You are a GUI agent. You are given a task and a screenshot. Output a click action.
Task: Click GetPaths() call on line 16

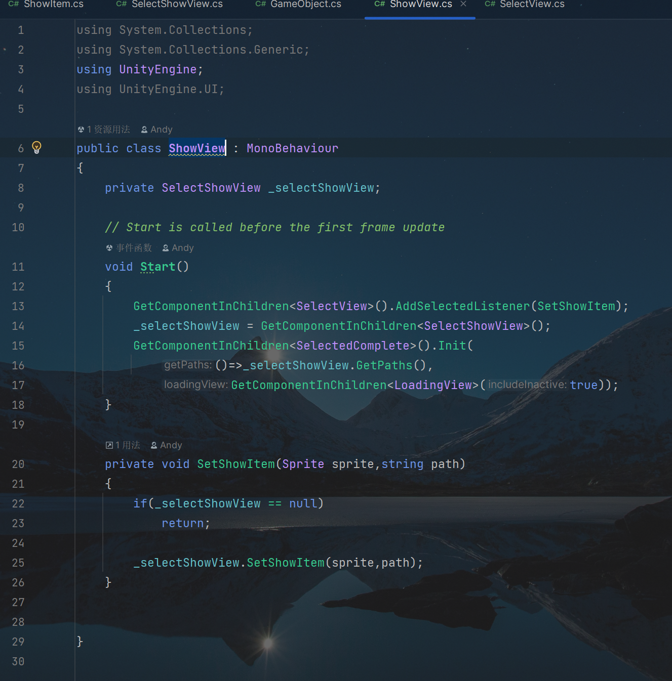pos(391,365)
